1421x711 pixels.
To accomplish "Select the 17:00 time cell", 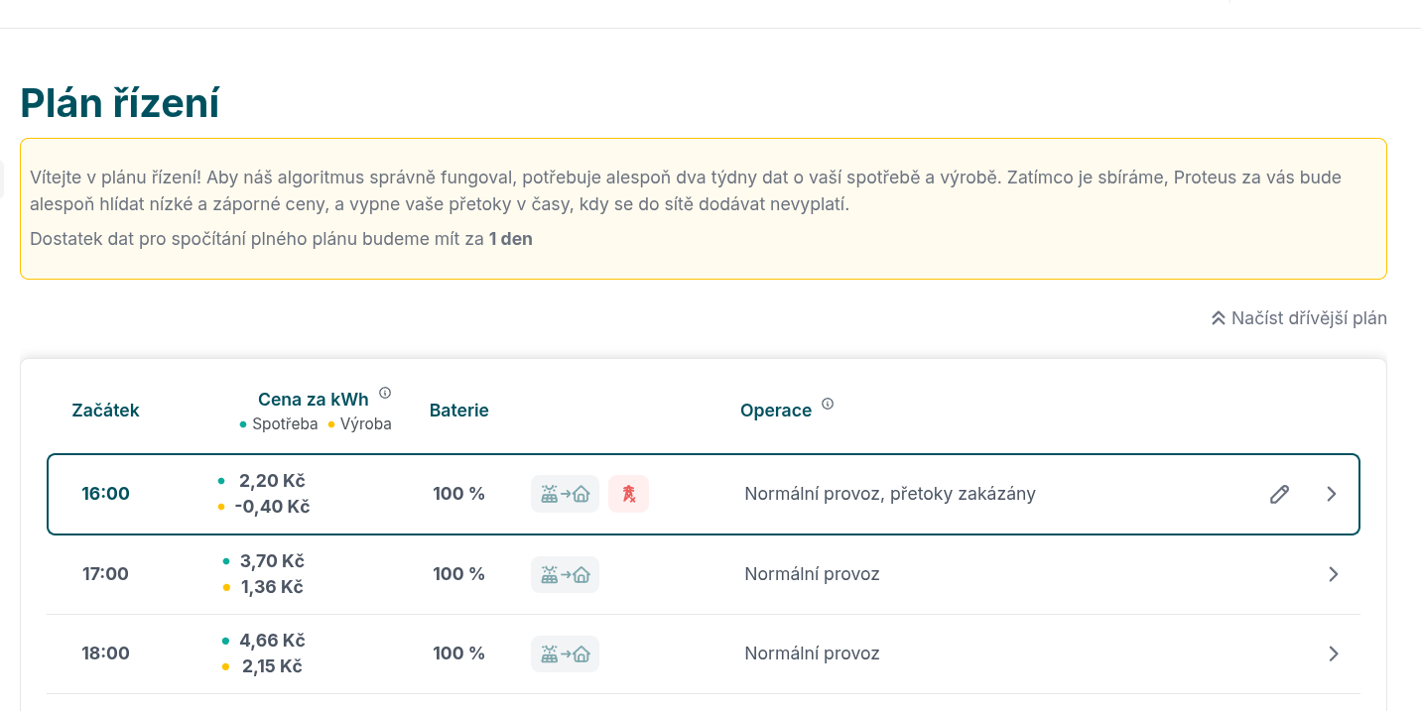I will (x=105, y=574).
